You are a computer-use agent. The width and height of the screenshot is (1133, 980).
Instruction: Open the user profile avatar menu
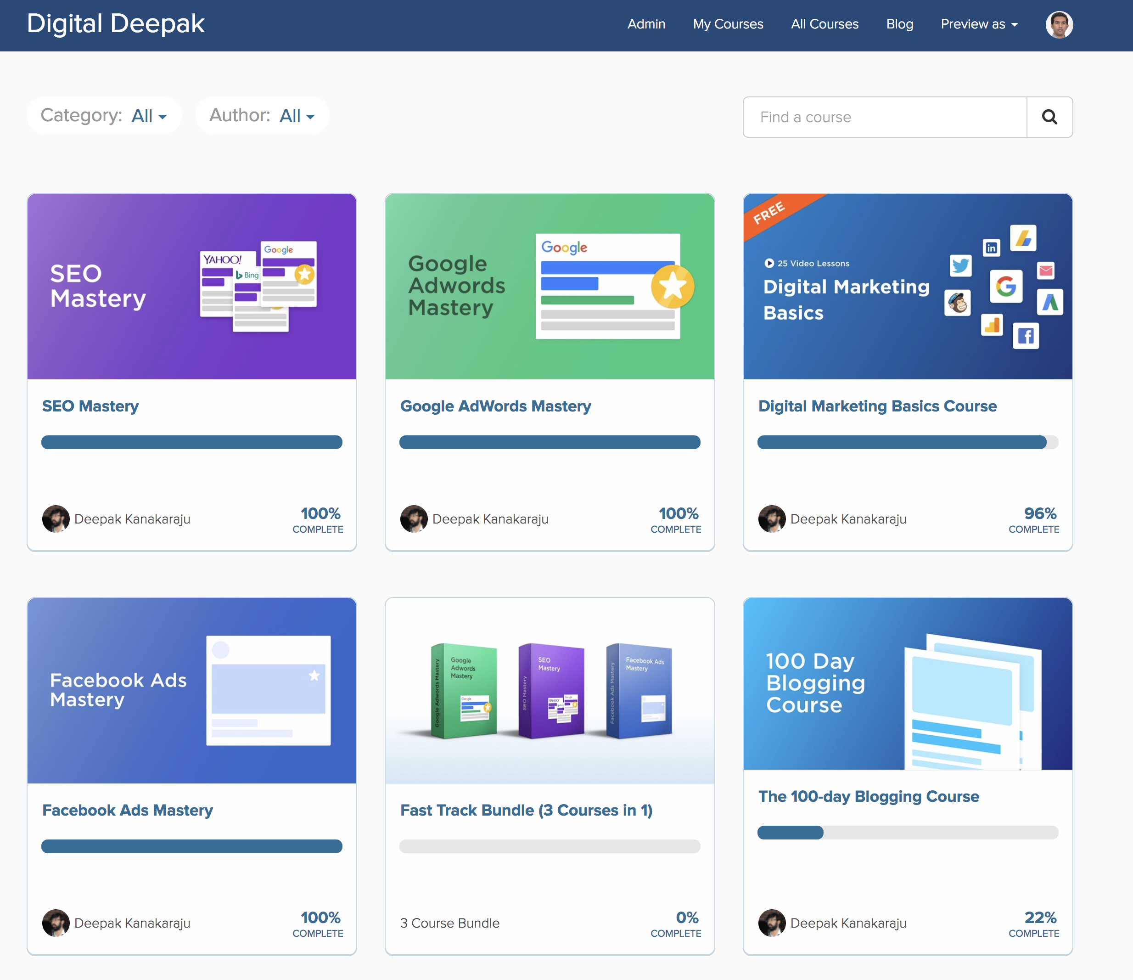click(x=1059, y=25)
